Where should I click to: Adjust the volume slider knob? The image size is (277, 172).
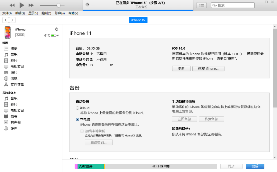[x=59, y=5]
